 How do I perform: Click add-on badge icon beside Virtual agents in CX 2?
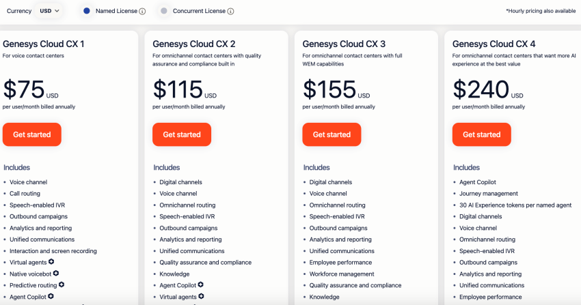[x=201, y=296]
